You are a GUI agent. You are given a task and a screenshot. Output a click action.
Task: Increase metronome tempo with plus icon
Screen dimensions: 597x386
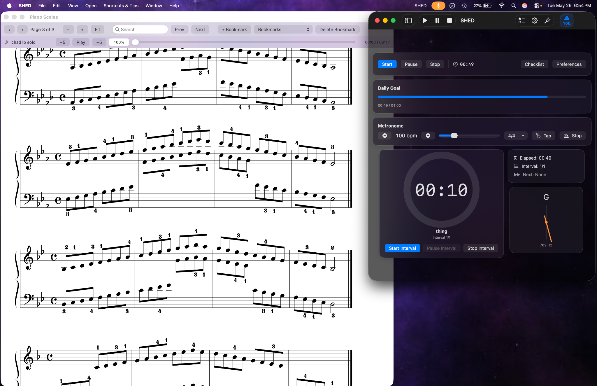coord(428,136)
